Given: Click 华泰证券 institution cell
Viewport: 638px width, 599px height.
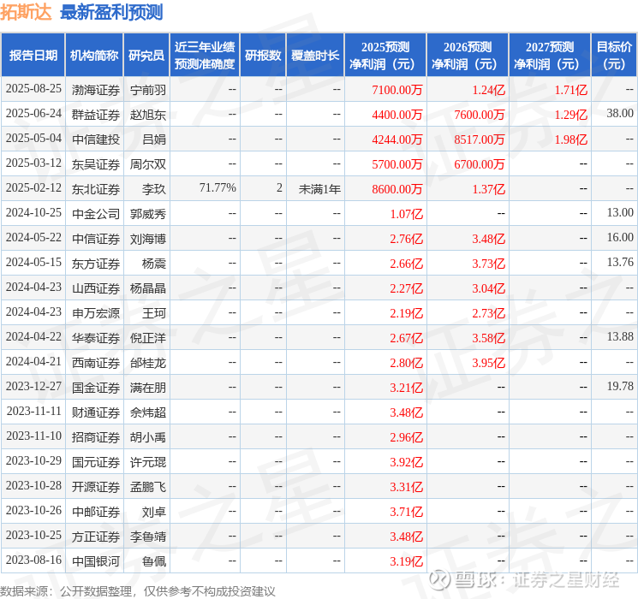Looking at the screenshot, I should pos(96,338).
